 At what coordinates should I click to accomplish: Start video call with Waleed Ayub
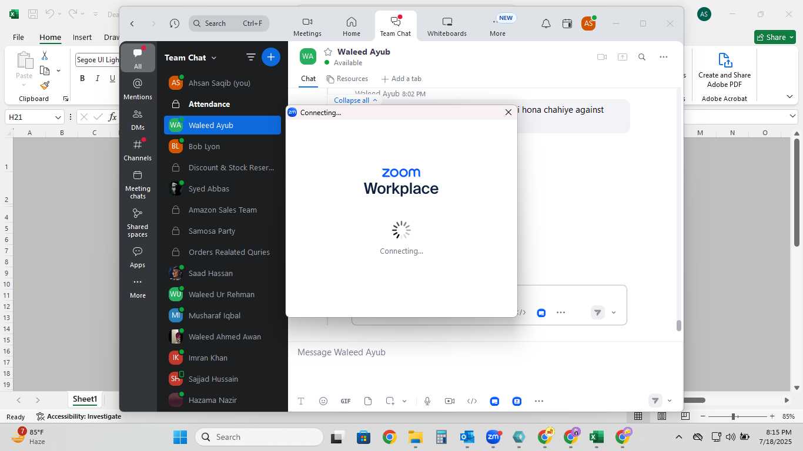(x=602, y=57)
